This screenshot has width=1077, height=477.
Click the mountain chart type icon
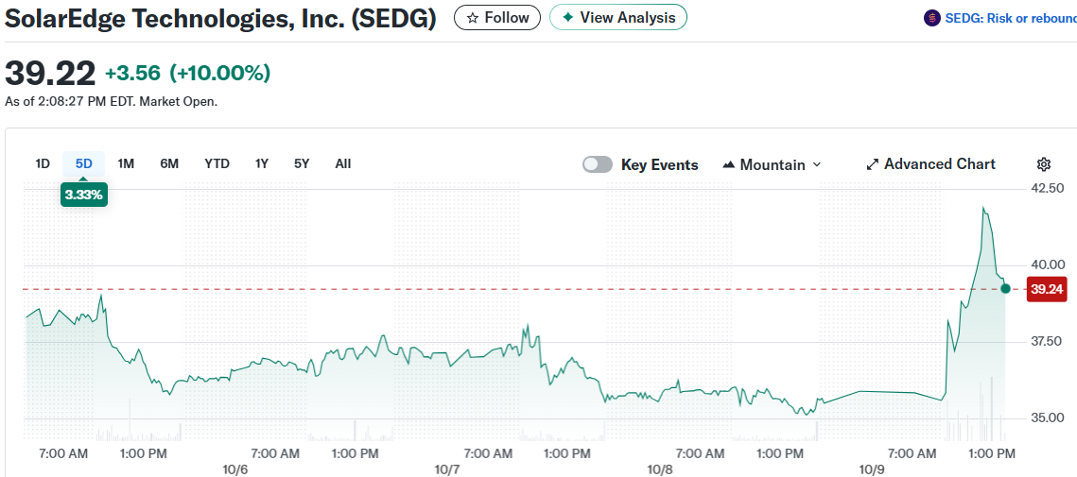(728, 164)
